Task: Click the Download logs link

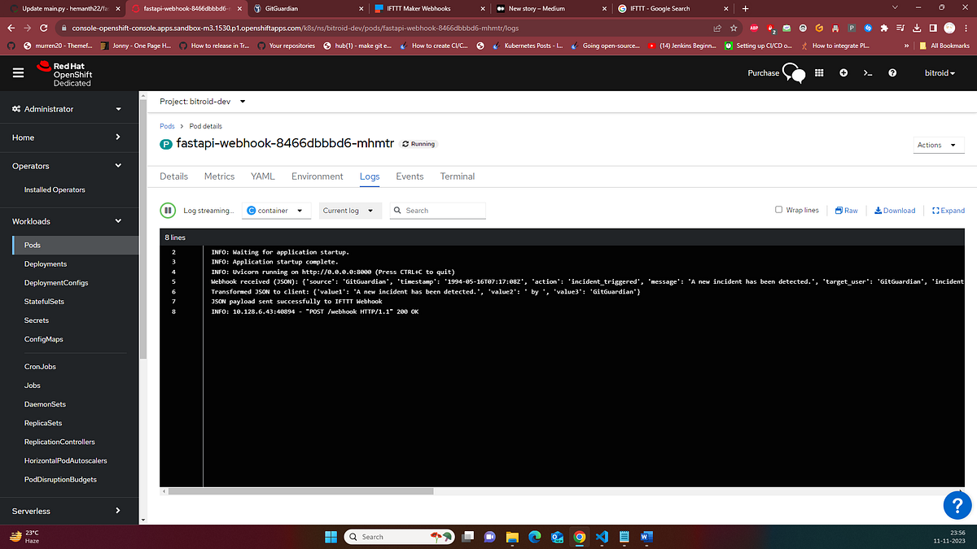Action: point(894,210)
